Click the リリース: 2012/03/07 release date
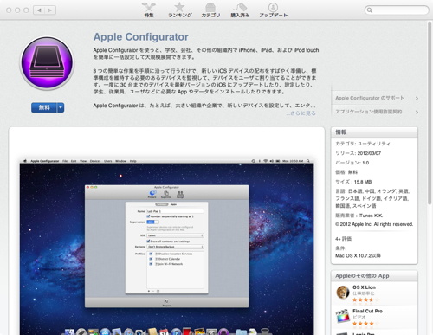 click(358, 153)
